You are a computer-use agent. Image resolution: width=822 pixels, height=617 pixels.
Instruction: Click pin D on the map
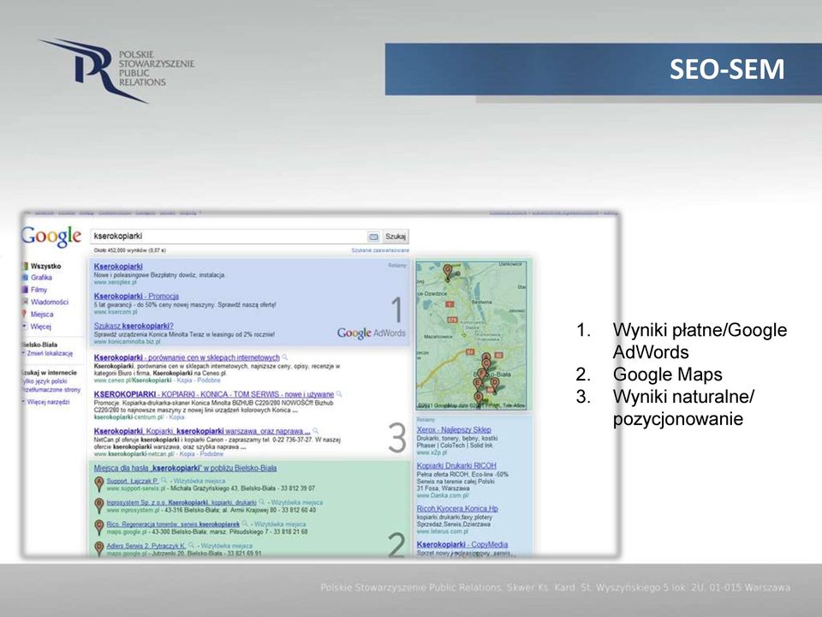[494, 384]
